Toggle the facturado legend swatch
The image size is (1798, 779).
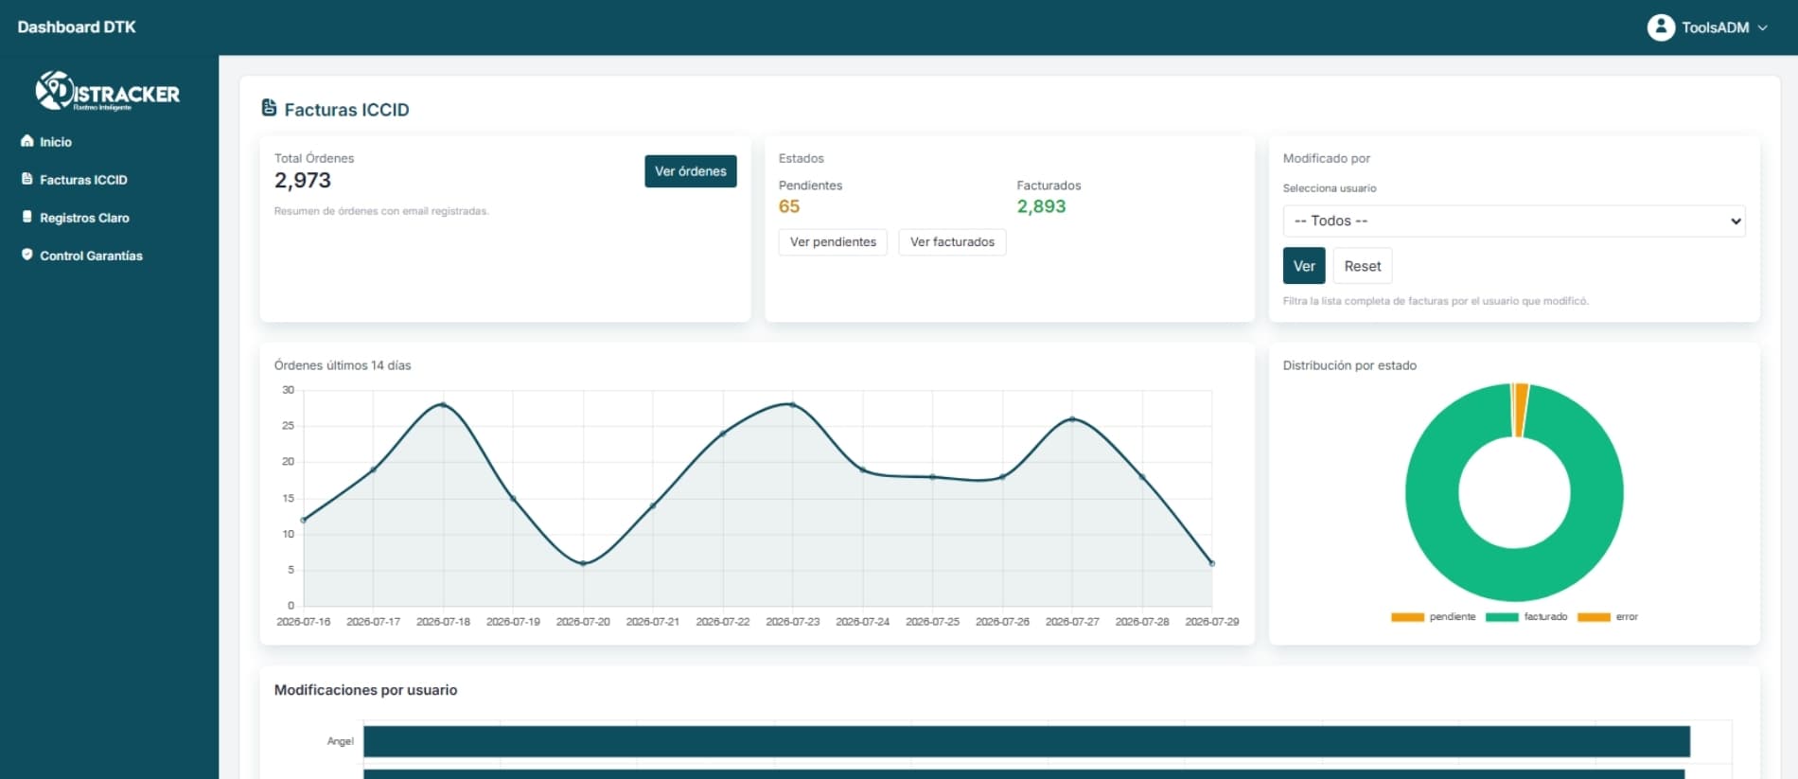pos(1502,617)
